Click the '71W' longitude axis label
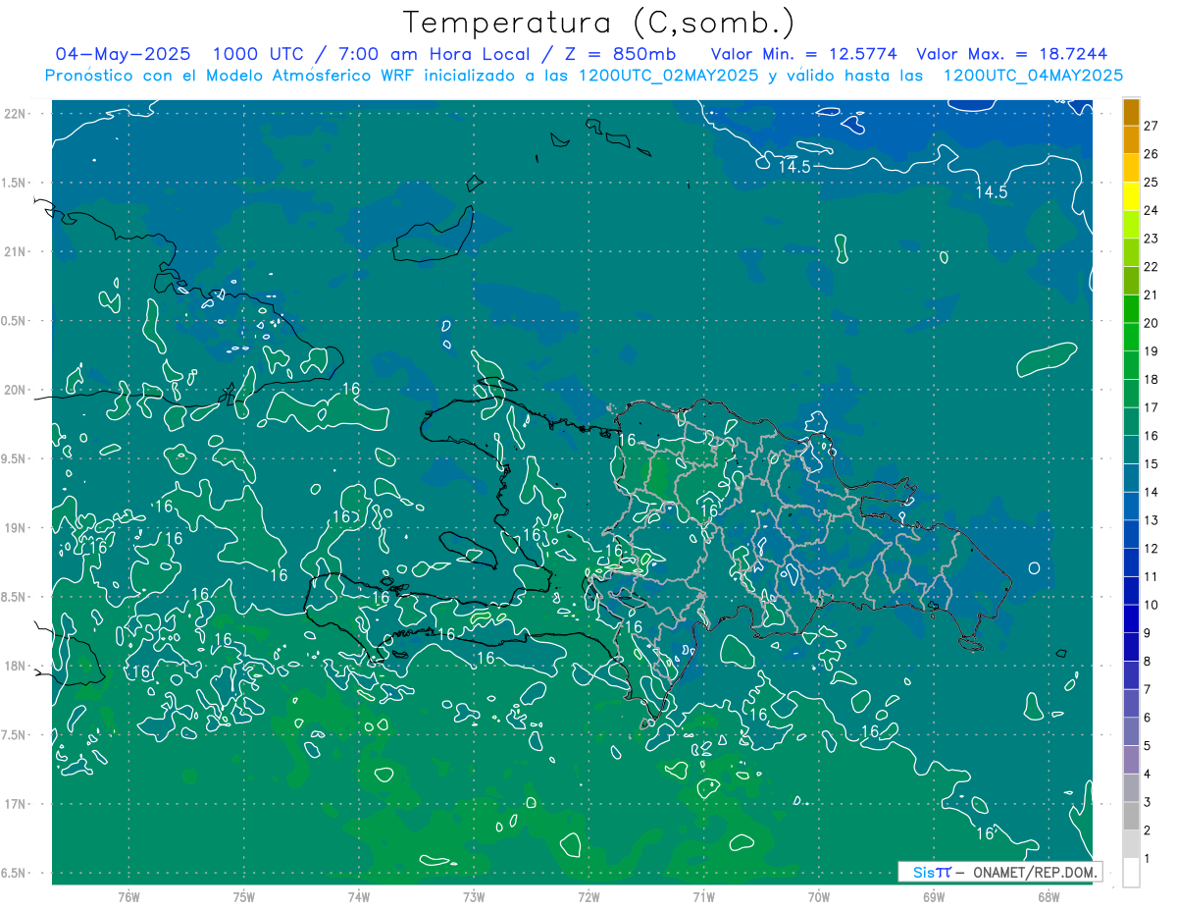1177x910 pixels. (x=703, y=896)
